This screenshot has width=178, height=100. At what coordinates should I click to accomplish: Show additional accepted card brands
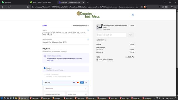click(86, 82)
